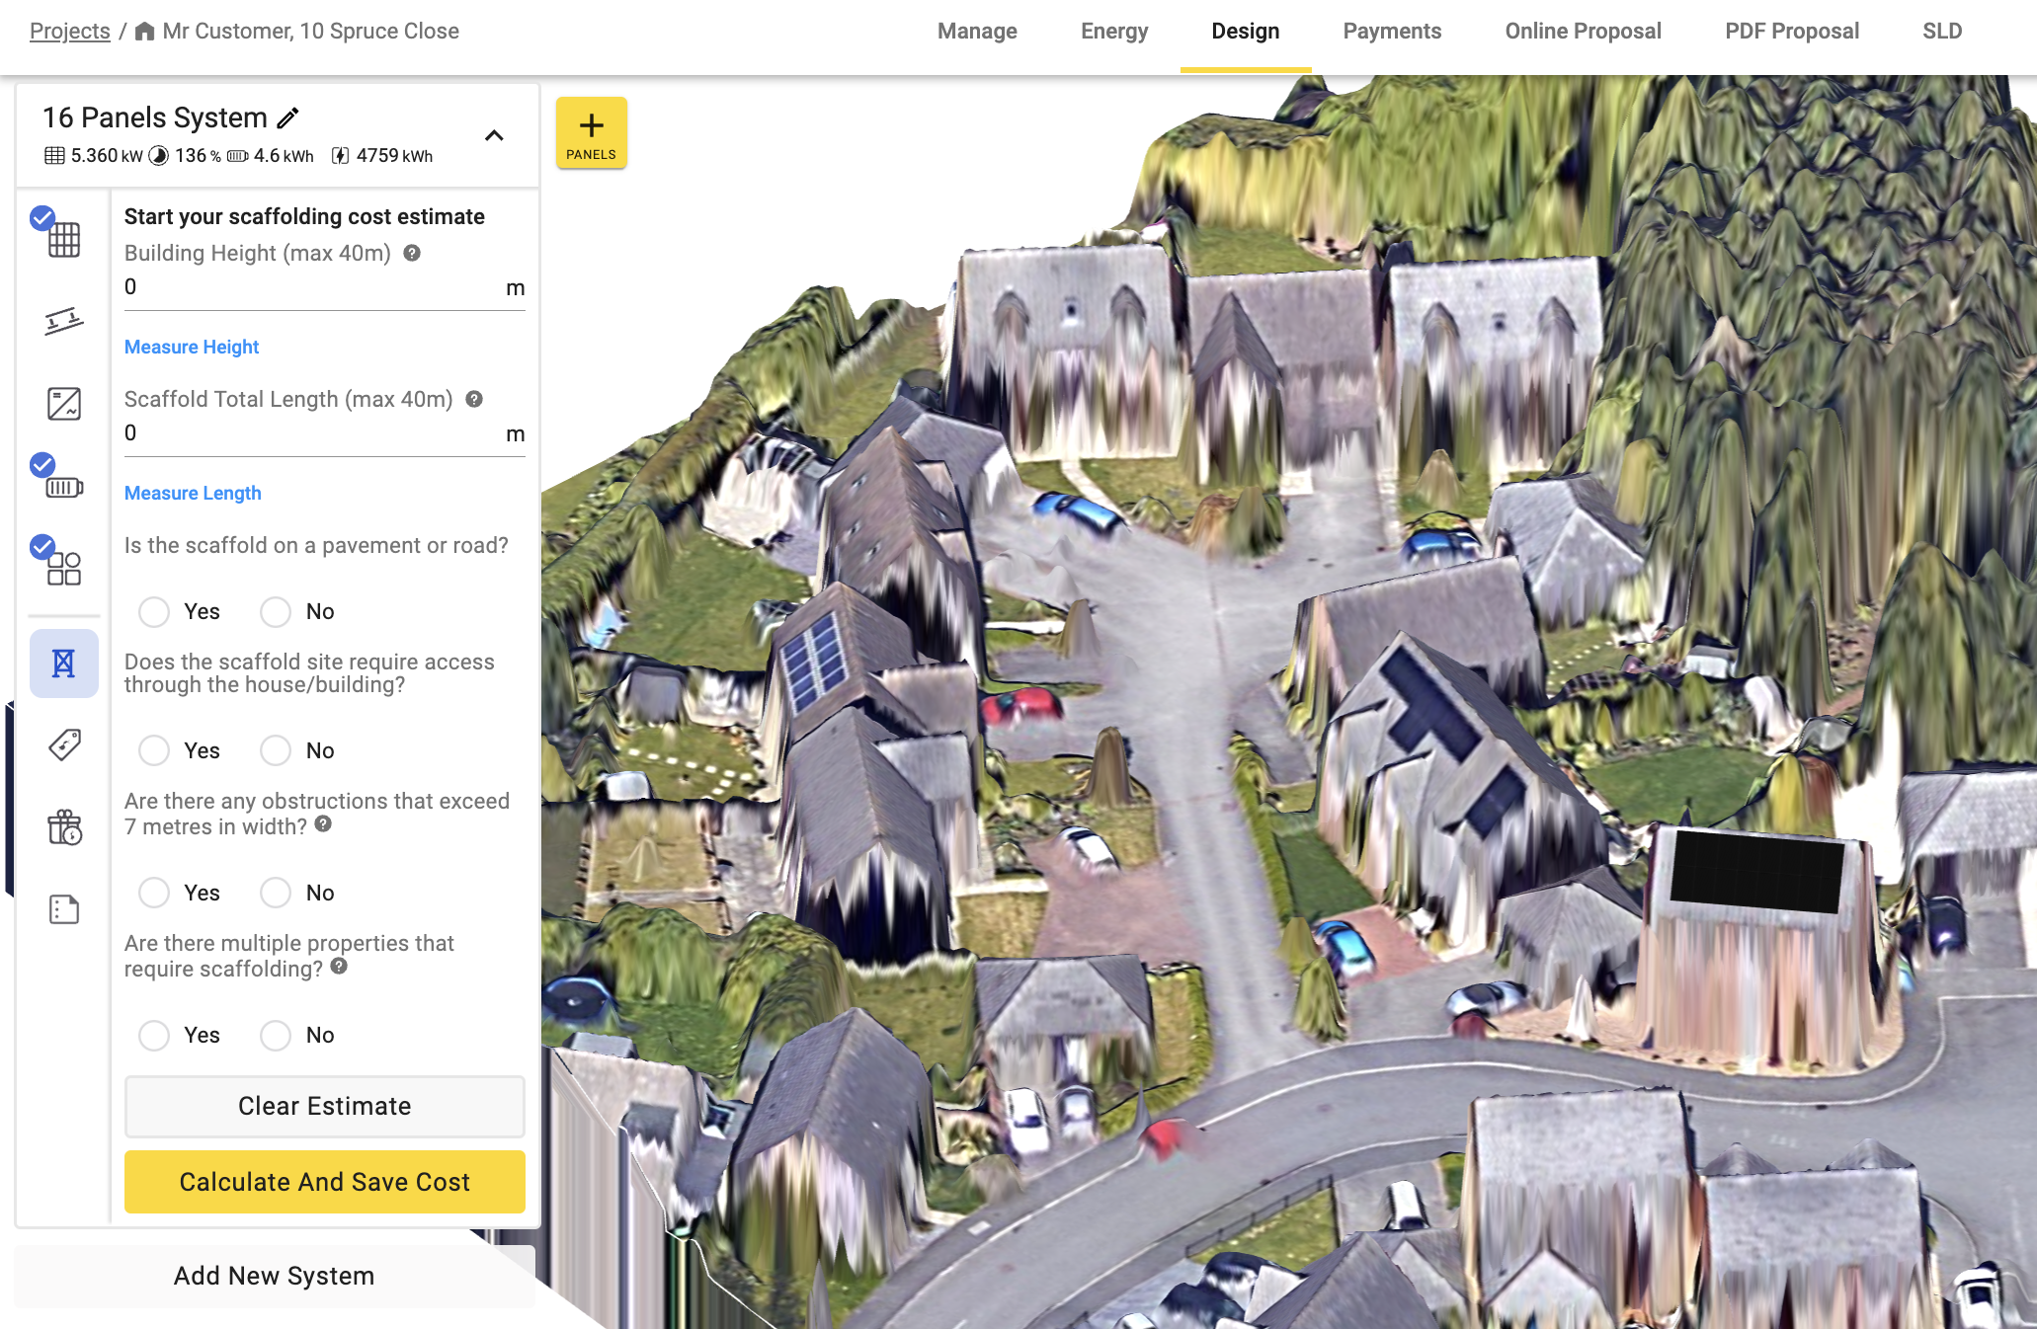This screenshot has width=2037, height=1329.
Task: Select Yes for obstructions exceeding 7 metres
Action: pos(154,893)
